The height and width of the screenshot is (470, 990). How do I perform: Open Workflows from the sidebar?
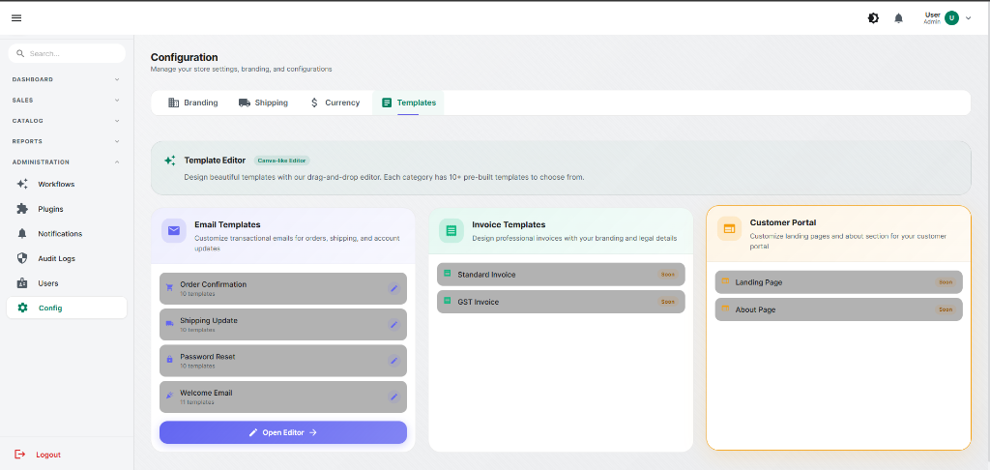click(x=56, y=184)
